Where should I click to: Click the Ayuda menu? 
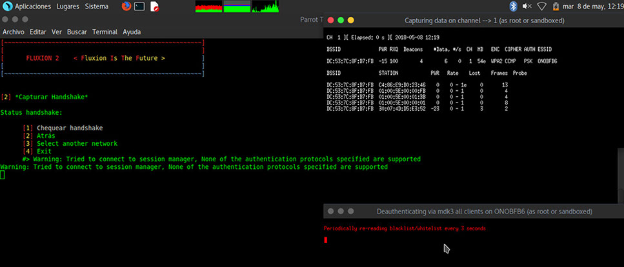click(132, 32)
